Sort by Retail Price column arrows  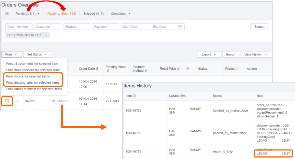pos(179,69)
